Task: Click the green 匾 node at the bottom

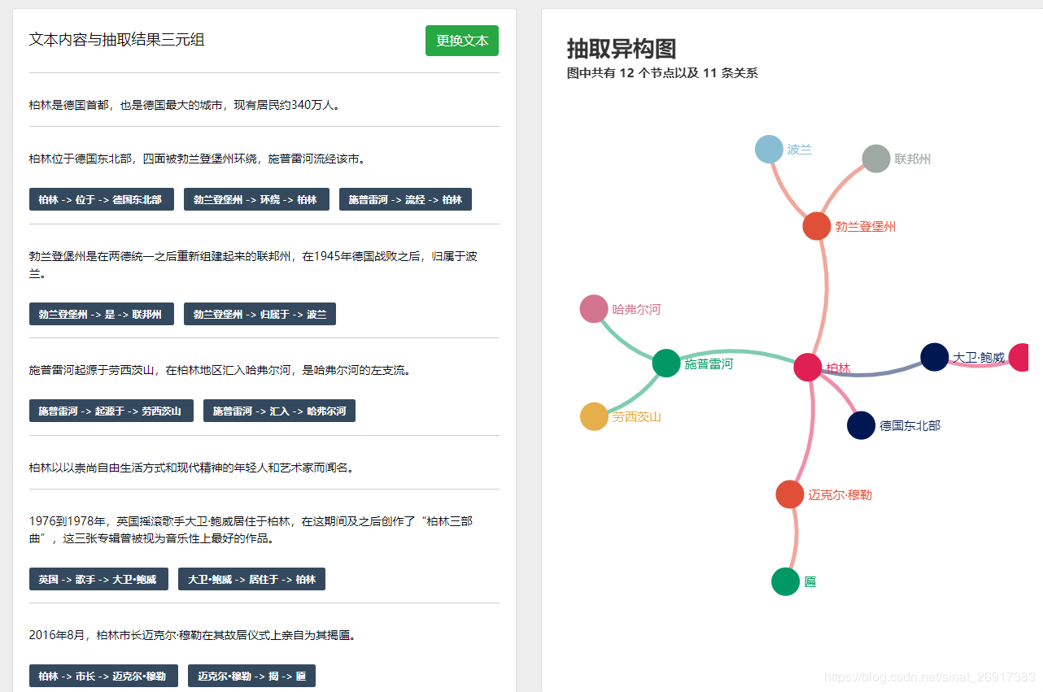Action: 785,581
